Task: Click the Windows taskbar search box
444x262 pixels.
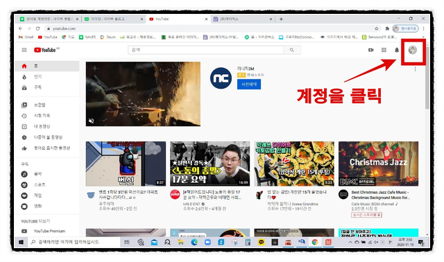Action: pyautogui.click(x=74, y=242)
